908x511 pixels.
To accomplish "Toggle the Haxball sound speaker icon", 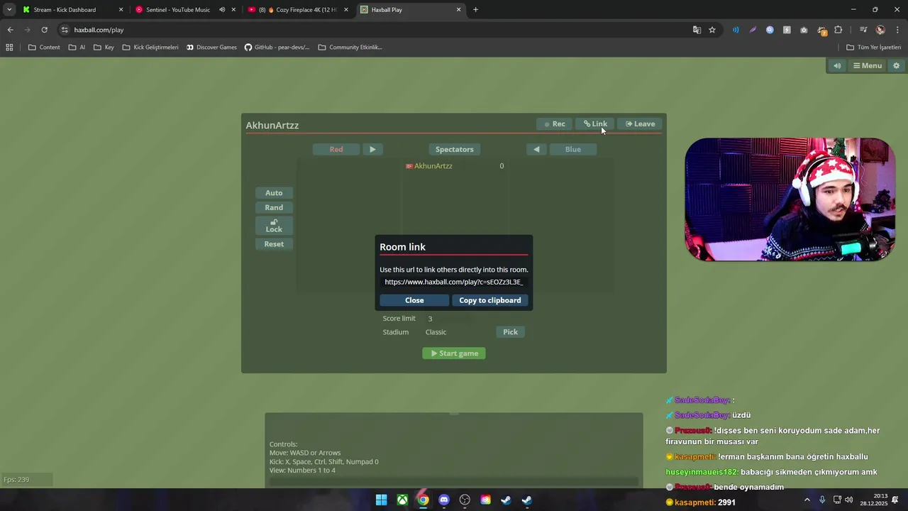I will point(837,65).
